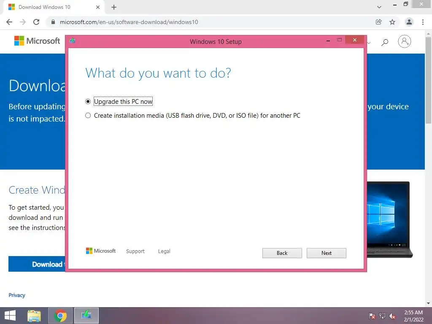Screen dimensions: 432x324
Task: Share this page using the share icon
Action: [x=378, y=22]
